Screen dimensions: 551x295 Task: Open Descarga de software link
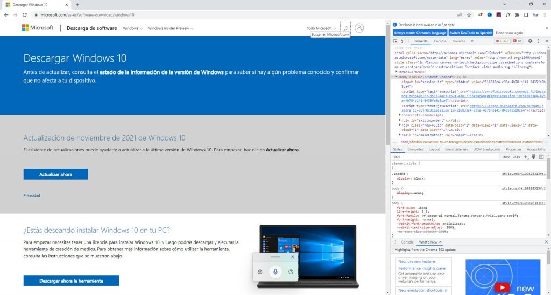click(x=91, y=28)
